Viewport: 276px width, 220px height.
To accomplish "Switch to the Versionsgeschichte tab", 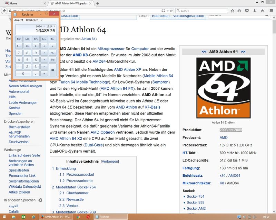I will (x=188, y=16).
